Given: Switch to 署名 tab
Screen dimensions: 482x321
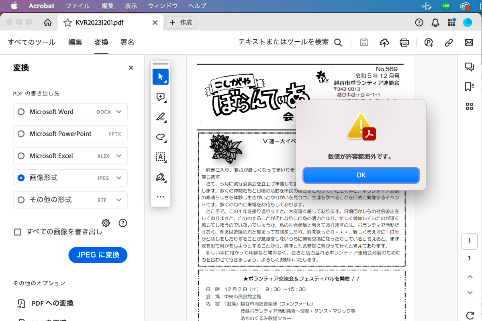Looking at the screenshot, I should click(127, 42).
